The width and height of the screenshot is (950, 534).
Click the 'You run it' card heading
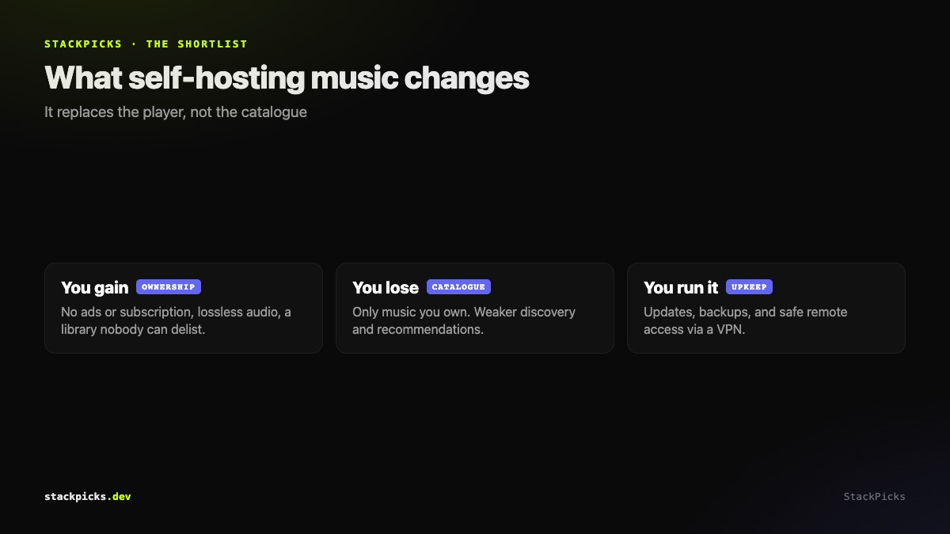pyautogui.click(x=681, y=287)
